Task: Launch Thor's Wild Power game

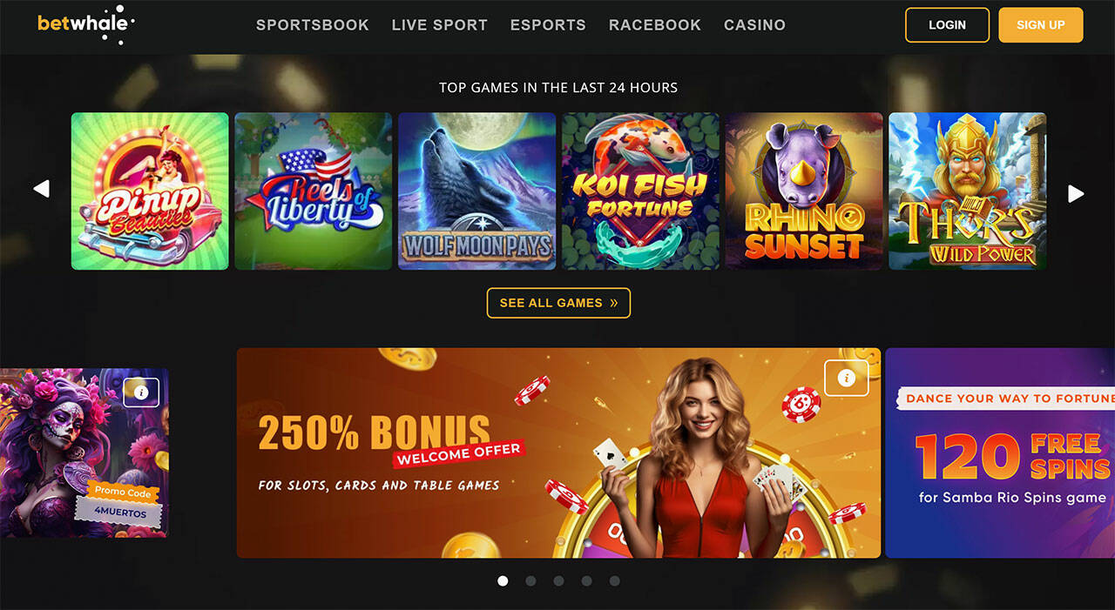Action: (x=968, y=191)
